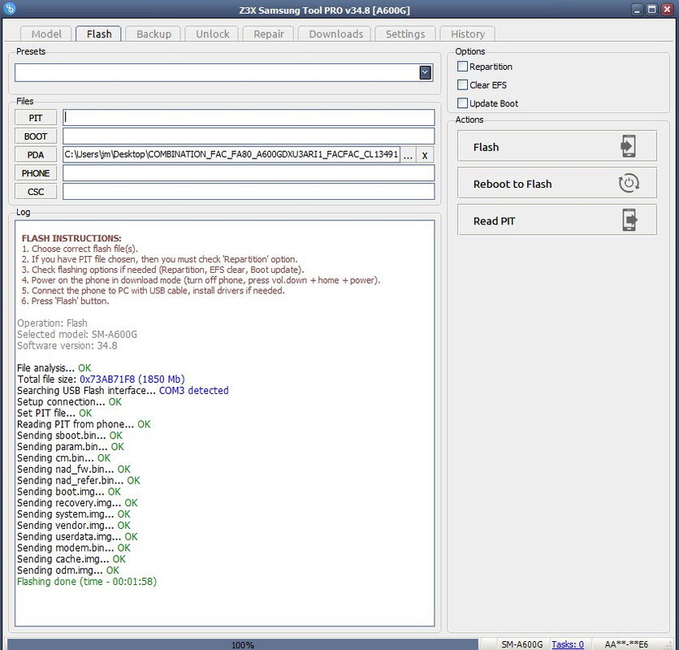Click the PHONE file path field
Image resolution: width=679 pixels, height=650 pixels.
click(x=249, y=173)
